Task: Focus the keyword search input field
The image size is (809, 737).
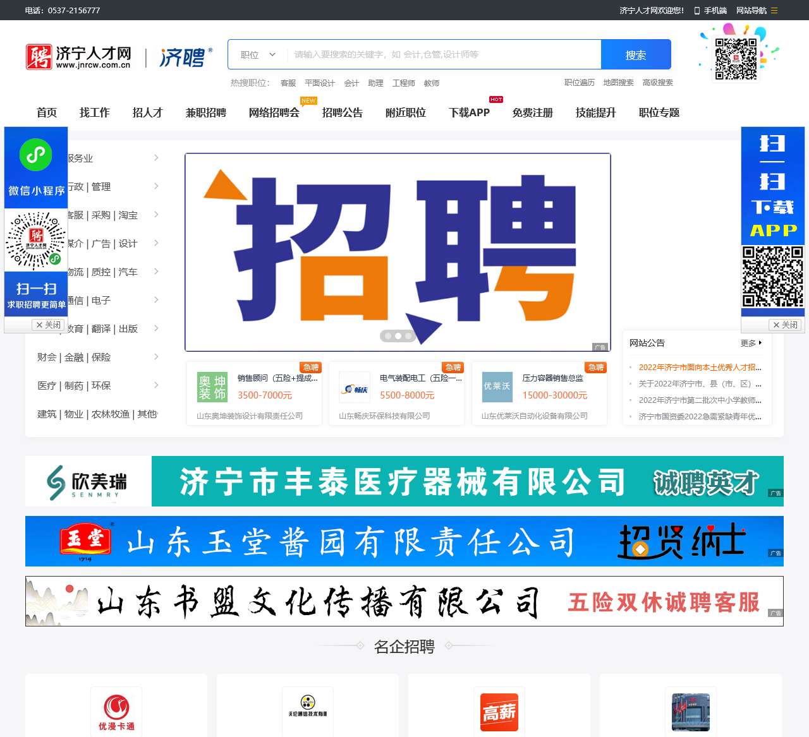Action: (x=444, y=54)
